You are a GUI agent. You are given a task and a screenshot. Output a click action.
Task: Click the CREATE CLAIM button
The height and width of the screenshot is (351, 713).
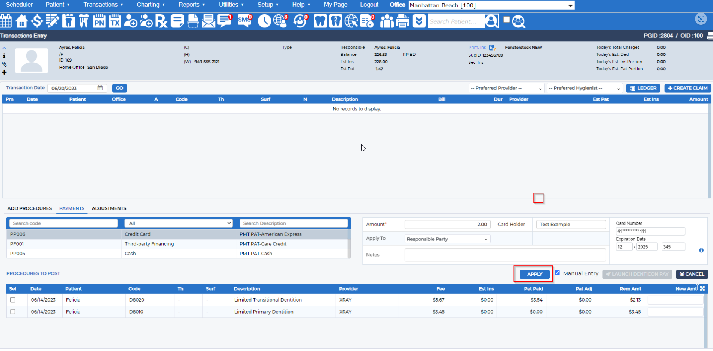[687, 88]
